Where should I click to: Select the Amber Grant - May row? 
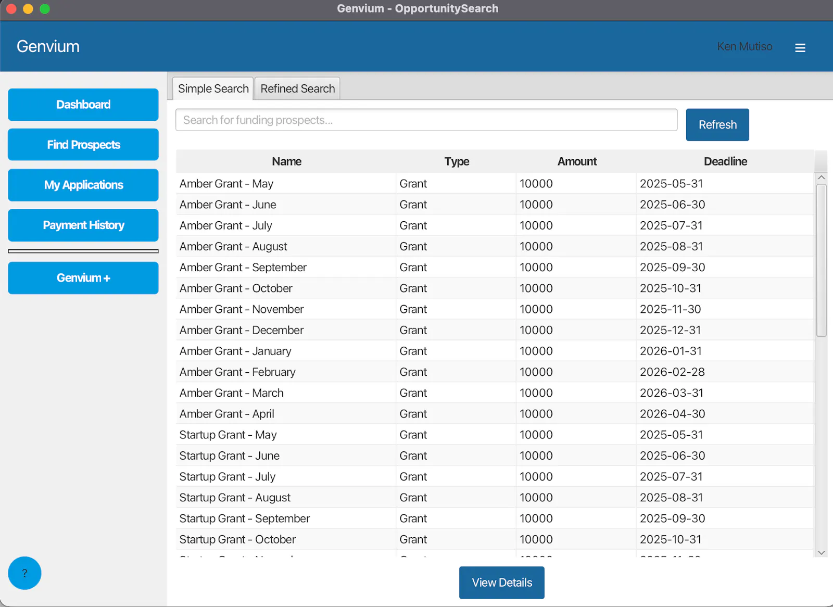(x=495, y=184)
